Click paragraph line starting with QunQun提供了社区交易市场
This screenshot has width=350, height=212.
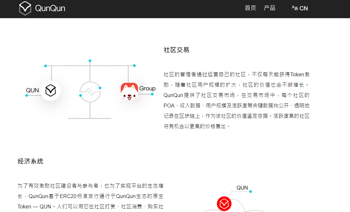click(x=236, y=95)
